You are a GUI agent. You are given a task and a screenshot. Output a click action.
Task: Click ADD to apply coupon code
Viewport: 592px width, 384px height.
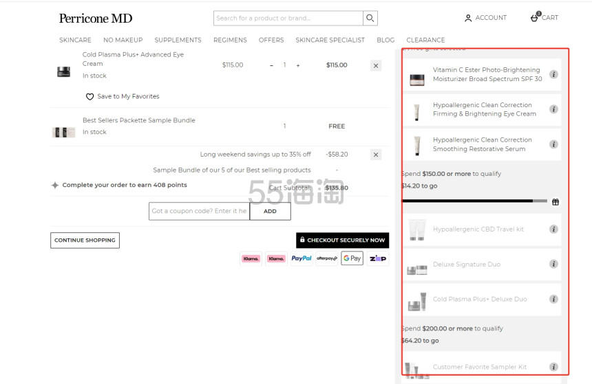click(x=270, y=211)
